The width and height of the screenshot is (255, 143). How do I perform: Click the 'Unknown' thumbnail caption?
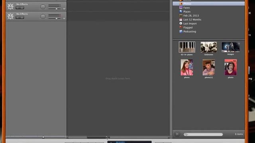coord(209,55)
